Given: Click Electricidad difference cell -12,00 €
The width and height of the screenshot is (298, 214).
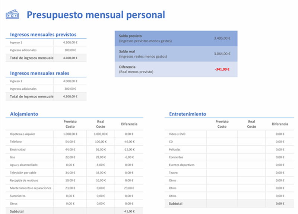Looking at the screenshot, I should (x=129, y=150).
